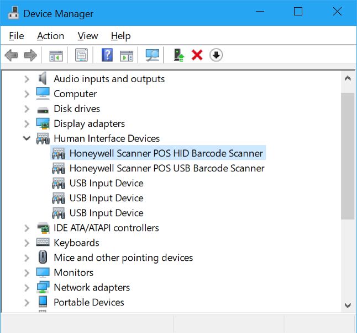The width and height of the screenshot is (357, 333).
Task: Expand the Computer tree node
Action: (27, 94)
